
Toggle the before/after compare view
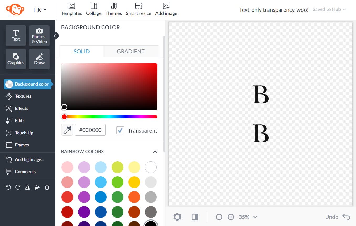tap(195, 217)
